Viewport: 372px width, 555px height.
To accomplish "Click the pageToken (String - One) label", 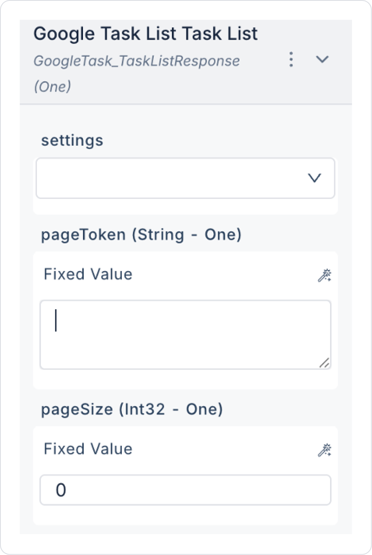I will [x=141, y=235].
